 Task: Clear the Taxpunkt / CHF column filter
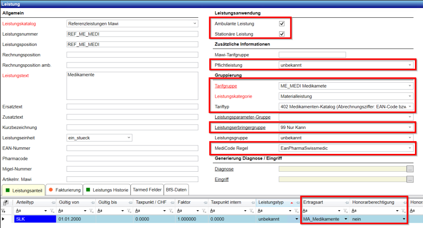[171, 211]
